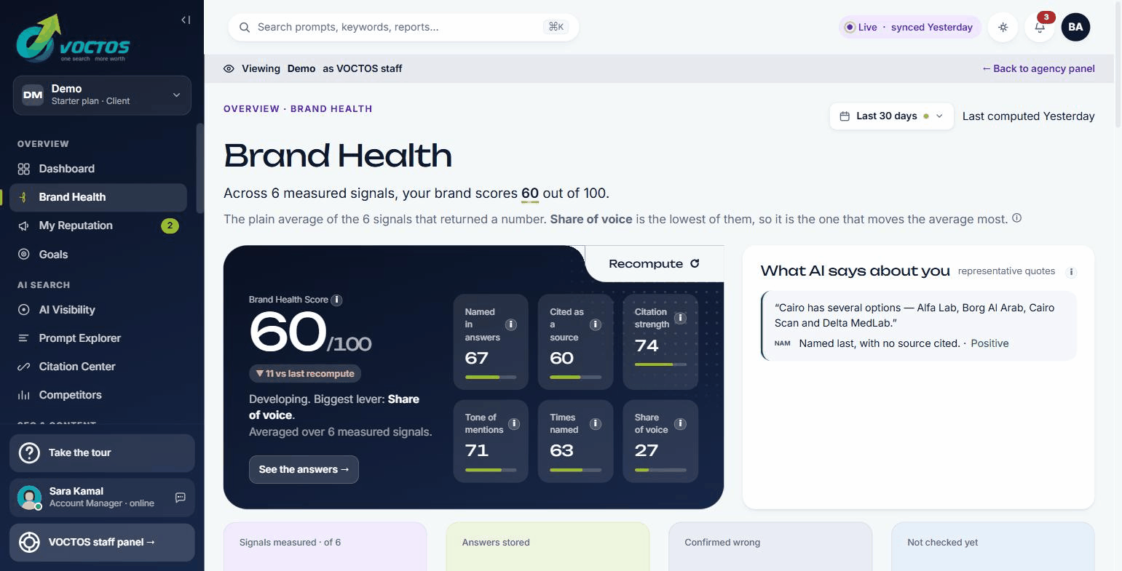This screenshot has height=571, width=1122.
Task: Select Brand Health in the sidebar
Action: point(98,197)
